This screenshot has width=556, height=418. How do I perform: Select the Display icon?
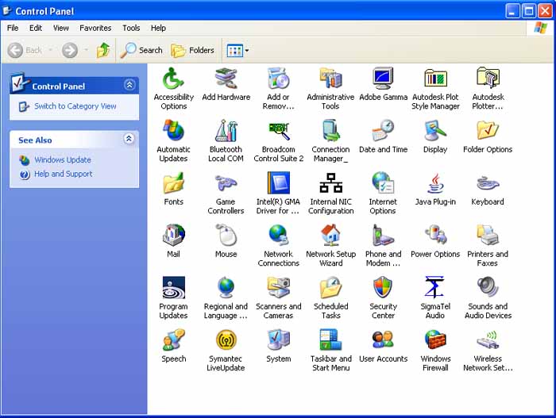pyautogui.click(x=435, y=130)
